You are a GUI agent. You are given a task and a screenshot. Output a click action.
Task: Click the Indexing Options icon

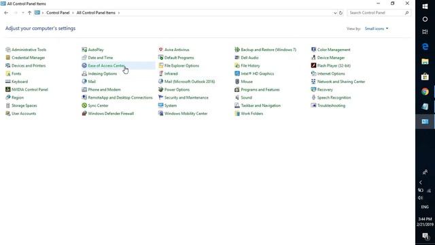84,73
